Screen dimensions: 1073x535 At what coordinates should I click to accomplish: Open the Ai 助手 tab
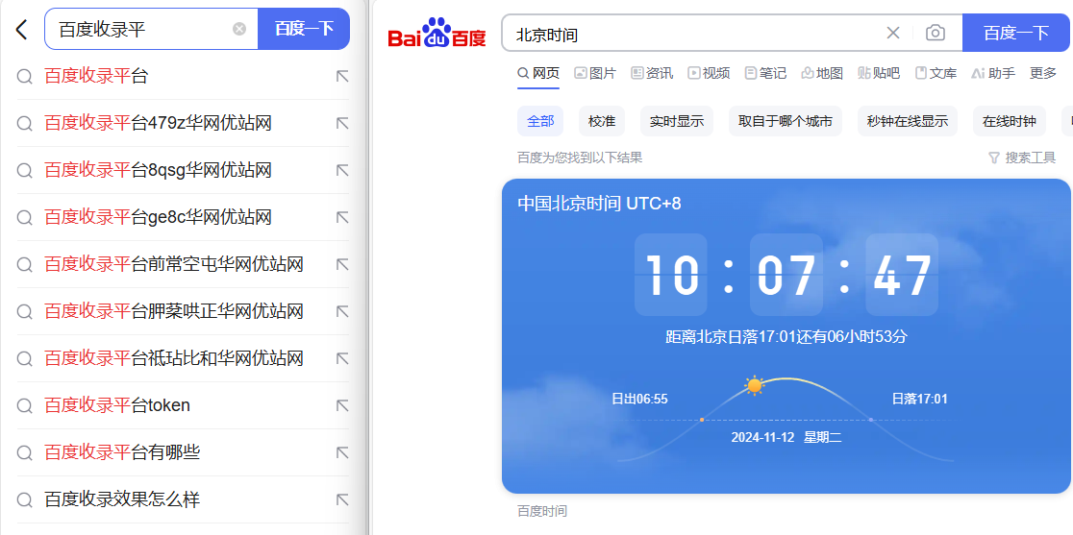click(993, 73)
